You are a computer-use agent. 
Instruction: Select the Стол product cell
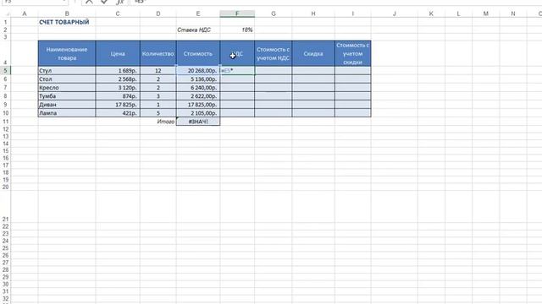(67, 79)
